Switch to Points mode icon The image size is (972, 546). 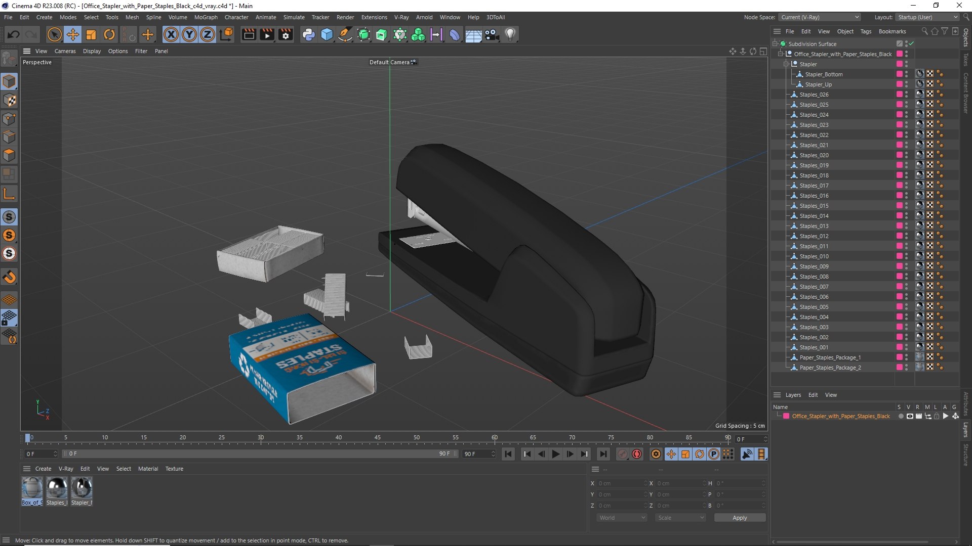point(9,119)
